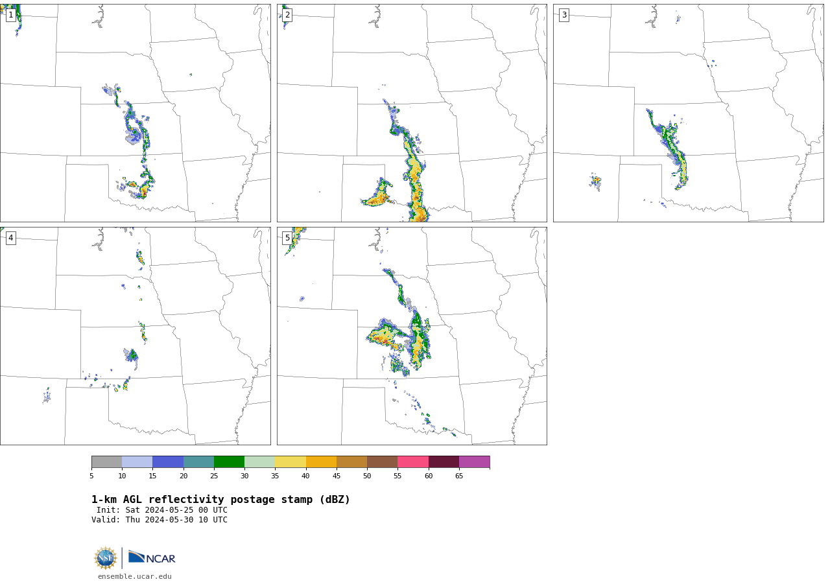Open ensemble member 4 postage stamp map

[x=135, y=336]
